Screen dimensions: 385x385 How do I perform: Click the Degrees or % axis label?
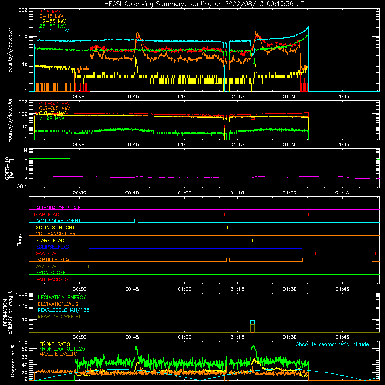(13, 361)
